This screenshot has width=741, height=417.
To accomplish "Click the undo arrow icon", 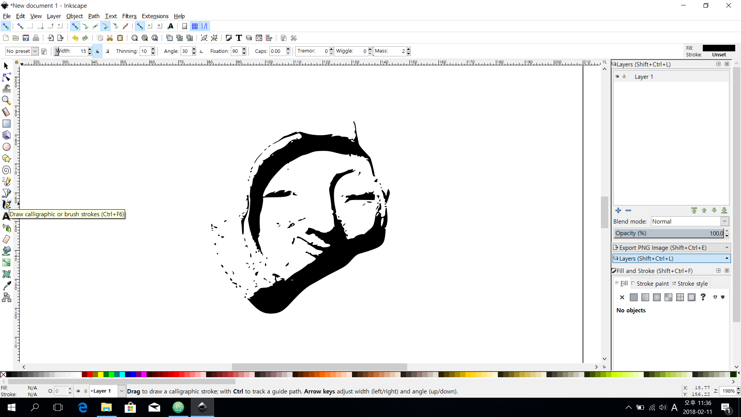I will [75, 38].
